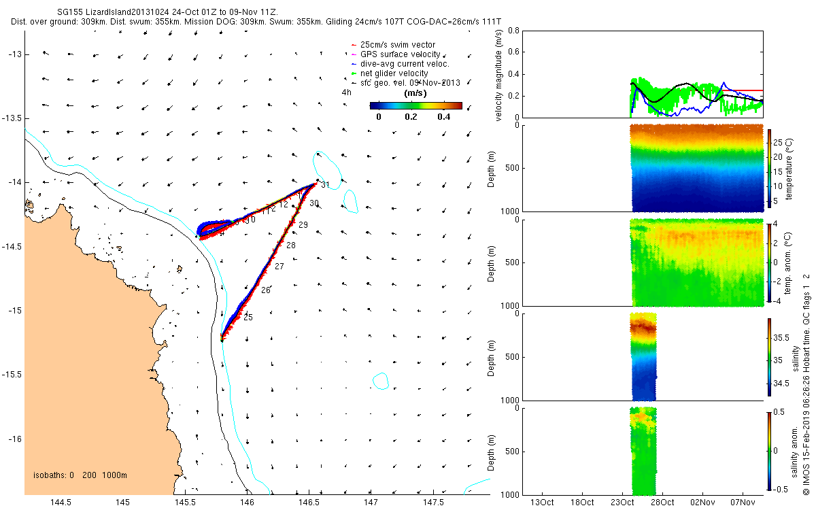This screenshot has width=816, height=510.
Task: Click the temperature depth-section plot
Action: pyautogui.click(x=697, y=167)
